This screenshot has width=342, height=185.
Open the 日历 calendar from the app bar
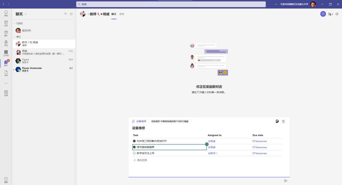6,22
